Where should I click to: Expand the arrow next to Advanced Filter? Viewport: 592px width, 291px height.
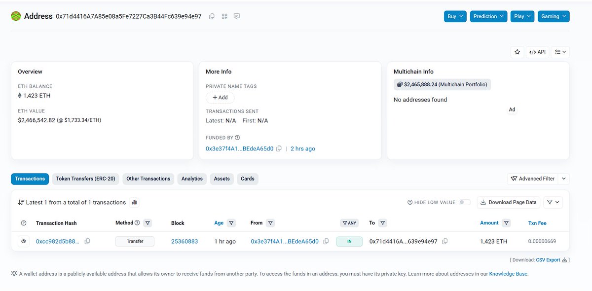(x=564, y=179)
